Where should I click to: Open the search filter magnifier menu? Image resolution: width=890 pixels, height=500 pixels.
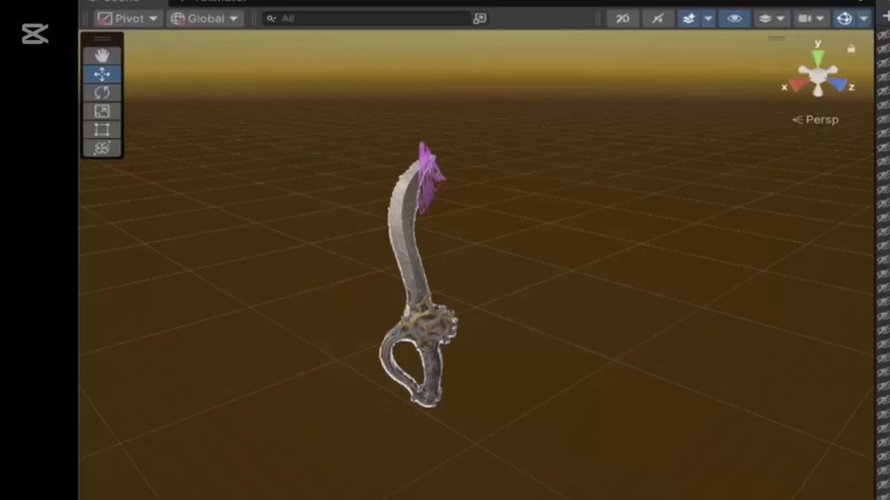(x=271, y=19)
